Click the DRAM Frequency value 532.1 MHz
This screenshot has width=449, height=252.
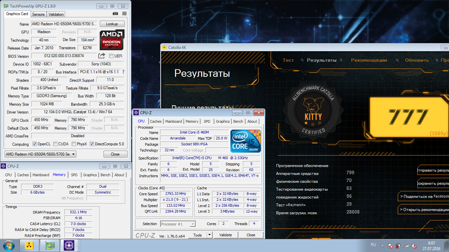78,212
